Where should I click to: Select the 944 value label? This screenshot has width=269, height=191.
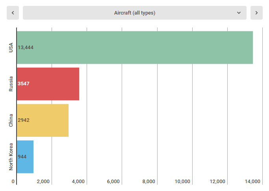[22, 156]
